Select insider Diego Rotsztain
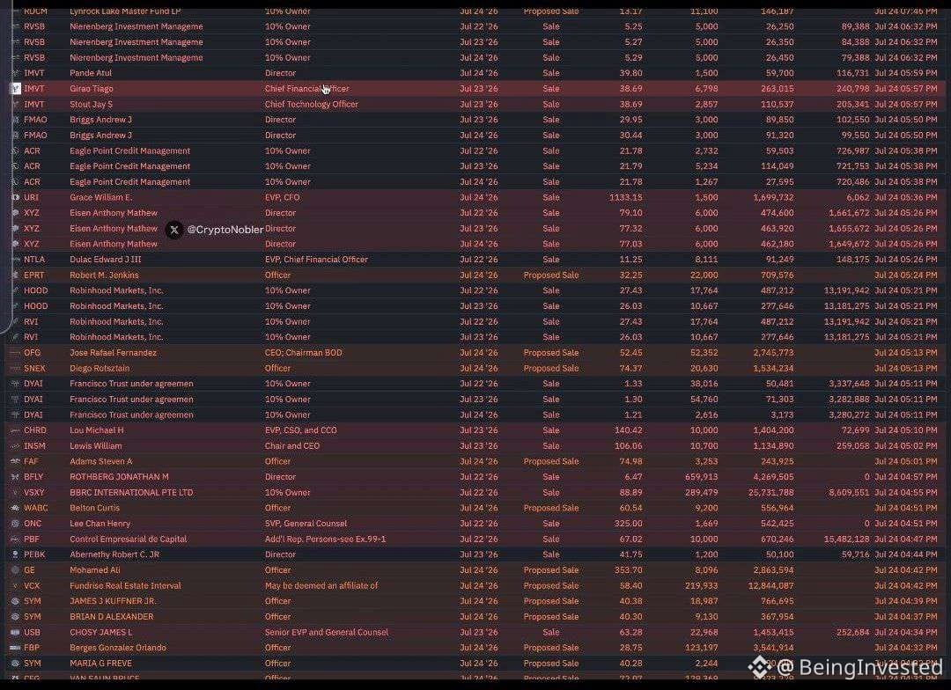Viewport: 951px width, 690px height. 100,368
